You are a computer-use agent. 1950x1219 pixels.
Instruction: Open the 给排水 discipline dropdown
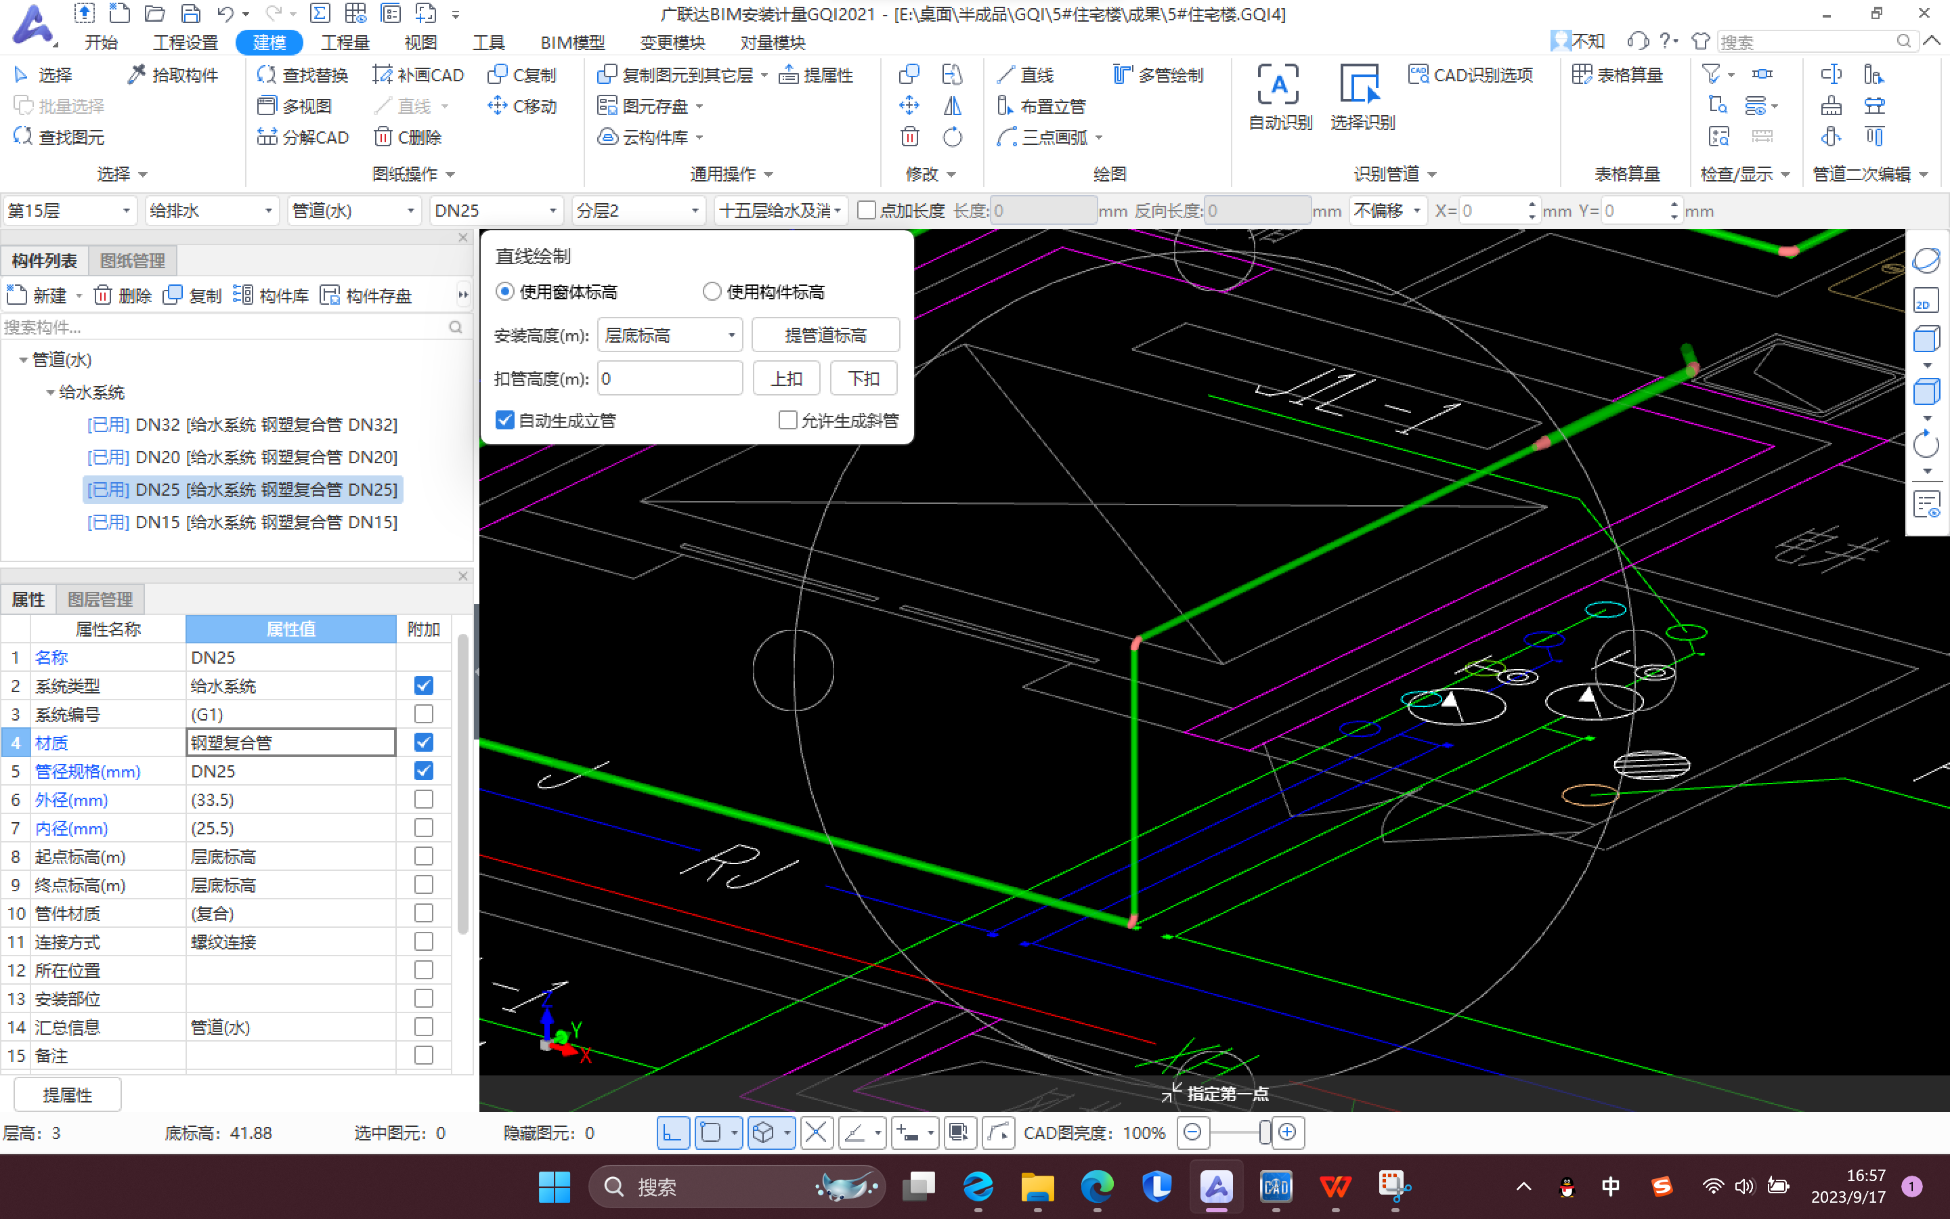212,211
